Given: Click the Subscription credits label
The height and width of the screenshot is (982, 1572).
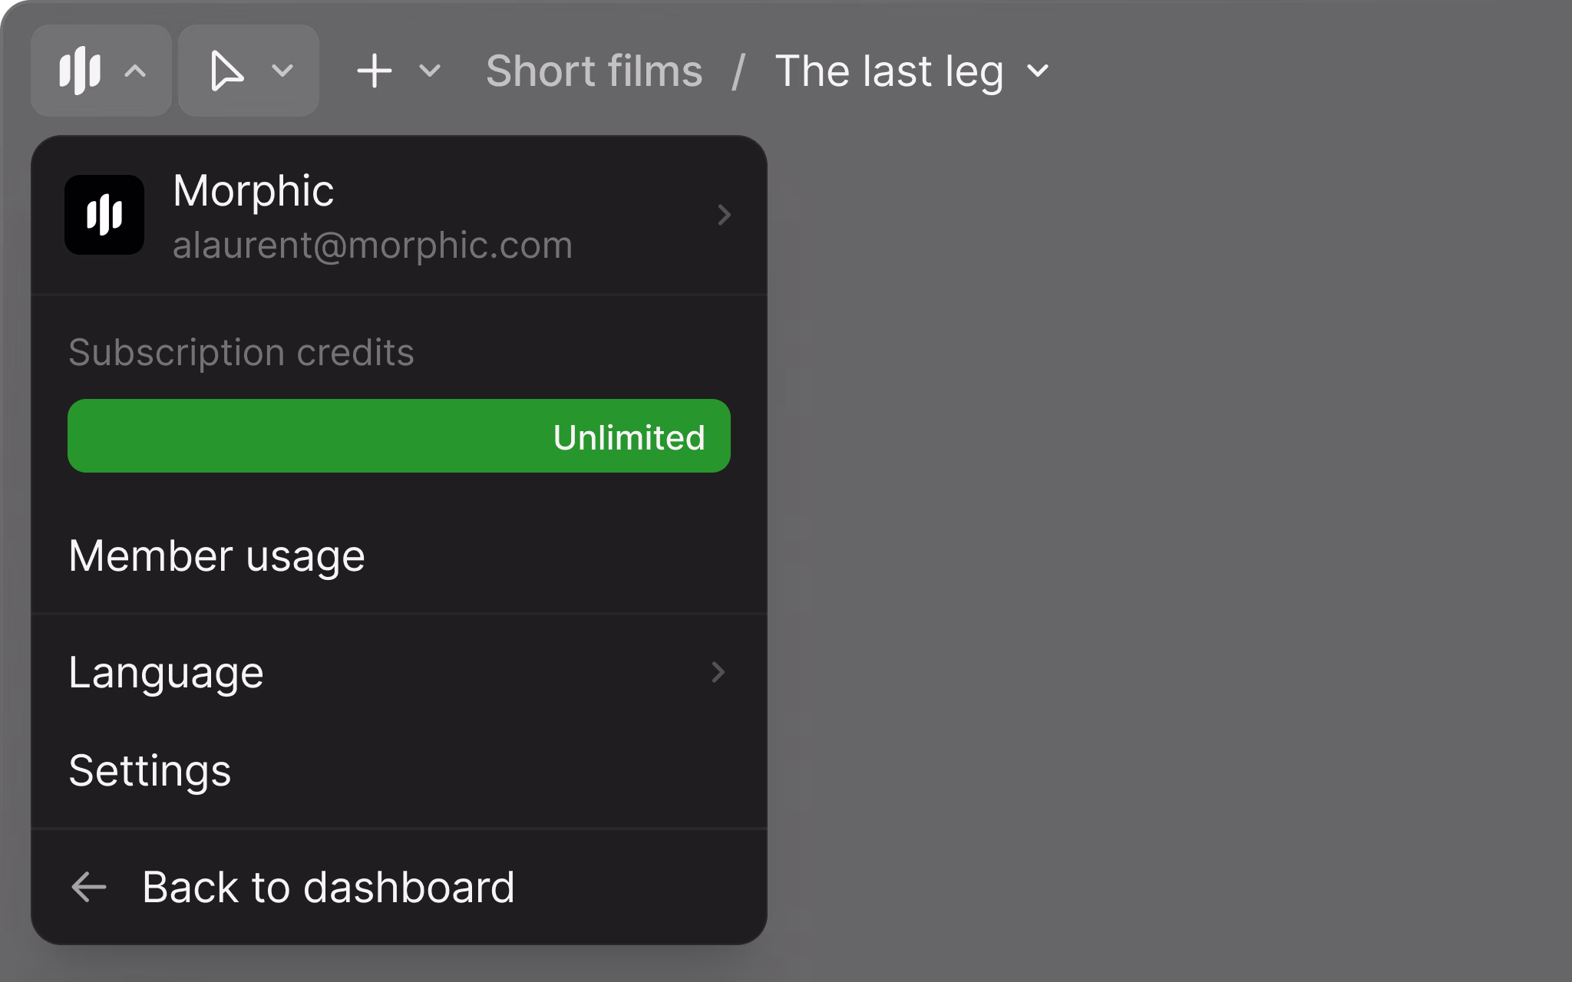Looking at the screenshot, I should click(x=241, y=353).
